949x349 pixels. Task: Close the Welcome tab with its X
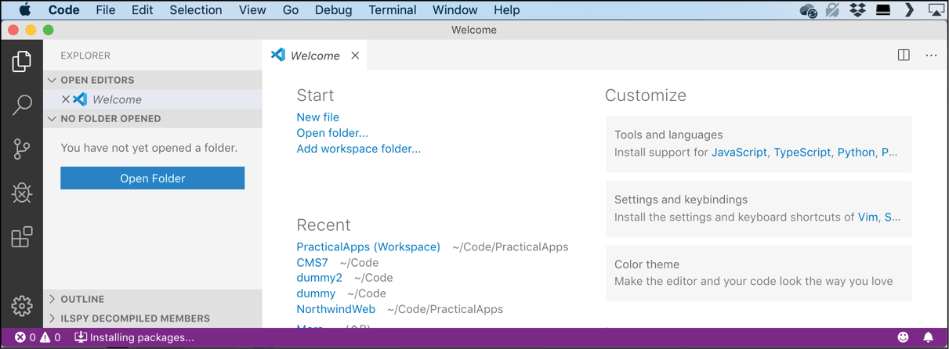(x=355, y=56)
